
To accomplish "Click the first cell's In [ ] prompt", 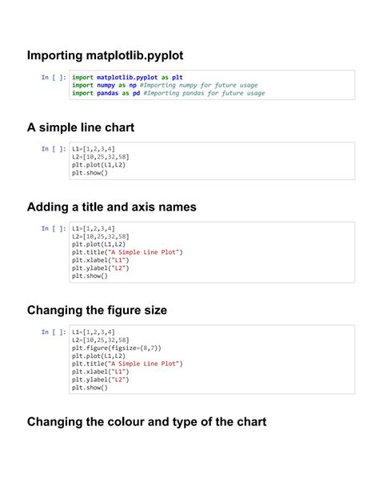I will [x=54, y=78].
